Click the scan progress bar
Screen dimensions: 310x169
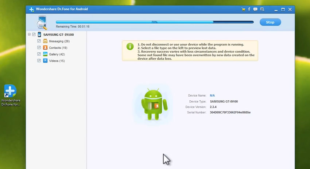155,22
